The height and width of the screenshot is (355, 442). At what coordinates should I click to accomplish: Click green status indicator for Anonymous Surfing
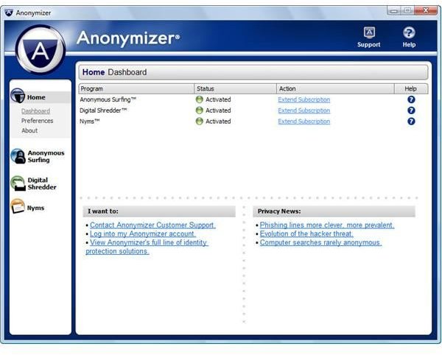pyautogui.click(x=200, y=99)
